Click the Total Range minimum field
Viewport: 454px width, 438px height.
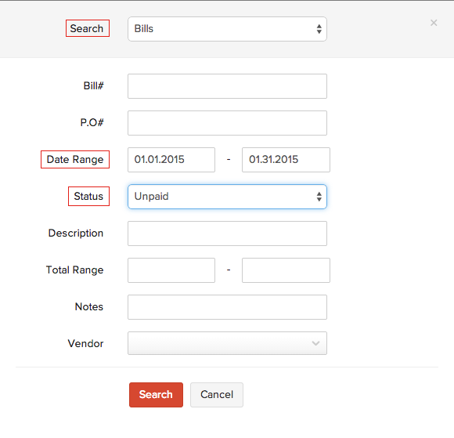coord(171,270)
